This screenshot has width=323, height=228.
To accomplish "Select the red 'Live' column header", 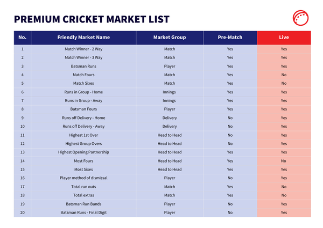I will click(x=284, y=38).
